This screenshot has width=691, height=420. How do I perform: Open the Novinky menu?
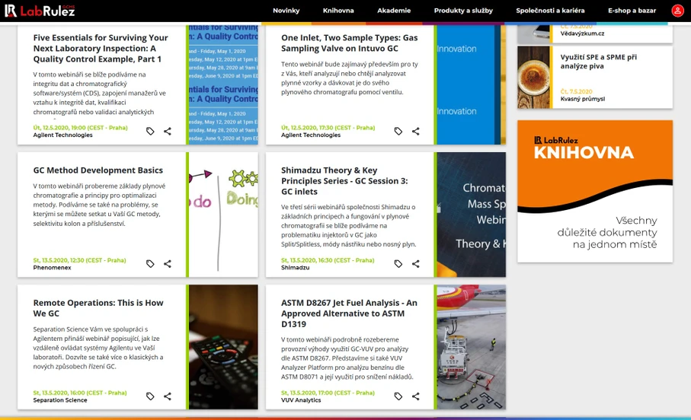coord(286,11)
